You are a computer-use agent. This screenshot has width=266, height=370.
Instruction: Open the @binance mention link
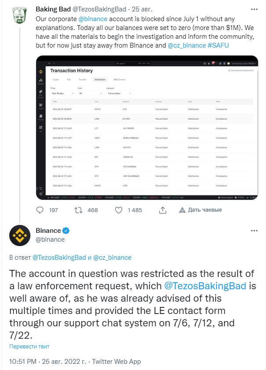[93, 19]
